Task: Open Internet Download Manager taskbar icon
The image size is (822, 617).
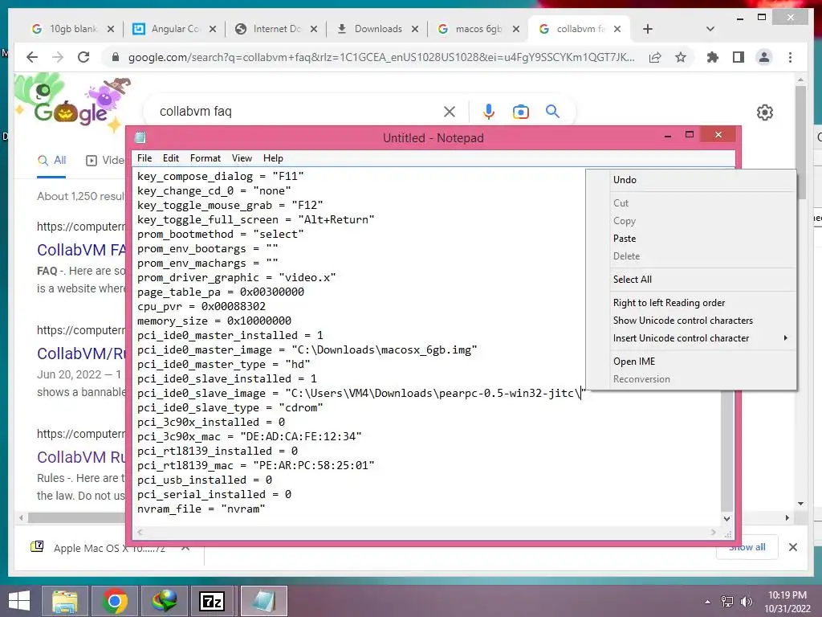Action: (x=164, y=601)
